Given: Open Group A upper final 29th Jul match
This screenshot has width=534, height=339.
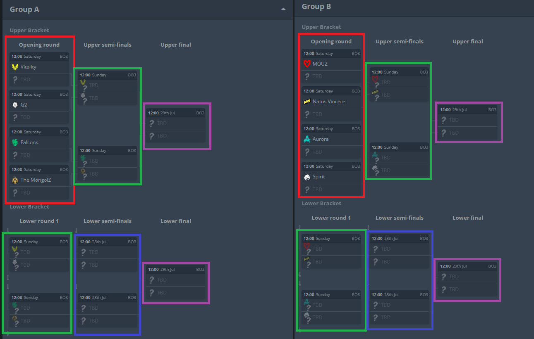Looking at the screenshot, I should click(176, 126).
